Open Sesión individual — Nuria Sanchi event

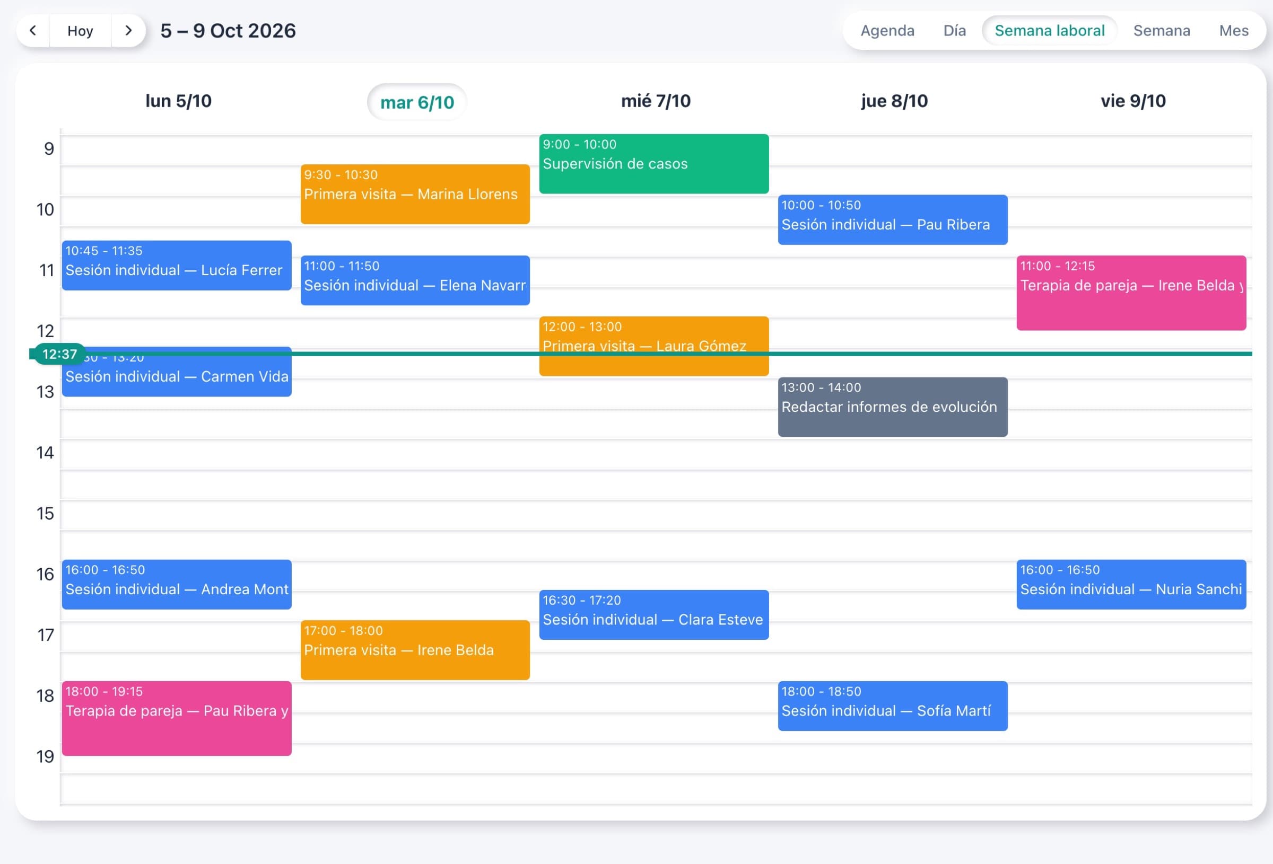1131,584
